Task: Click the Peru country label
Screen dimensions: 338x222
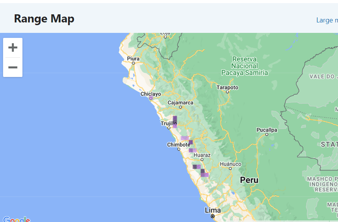Action: coord(249,180)
